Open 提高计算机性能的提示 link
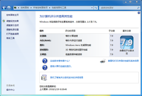 [x=61, y=66]
